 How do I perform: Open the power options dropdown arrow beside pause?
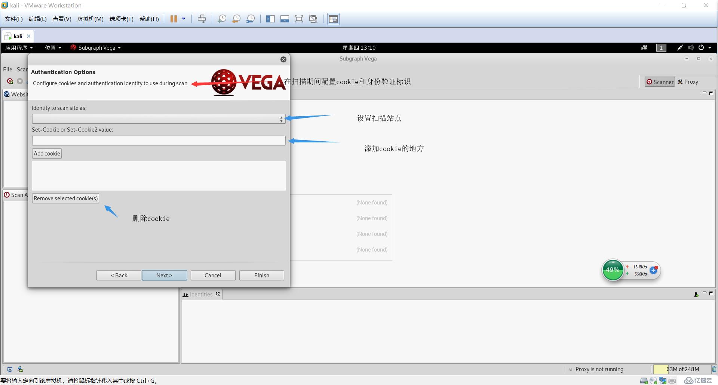click(184, 19)
